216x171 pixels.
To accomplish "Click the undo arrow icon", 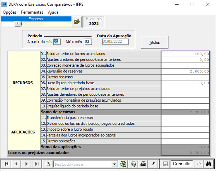I will pyautogui.click(x=198, y=164).
